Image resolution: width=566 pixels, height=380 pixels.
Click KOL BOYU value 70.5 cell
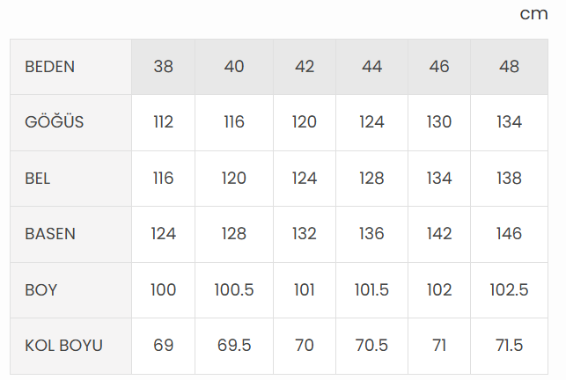371,346
